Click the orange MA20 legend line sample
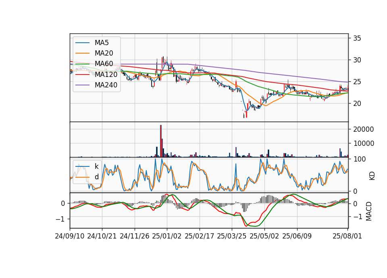This screenshot has width=387, height=278. [82, 53]
